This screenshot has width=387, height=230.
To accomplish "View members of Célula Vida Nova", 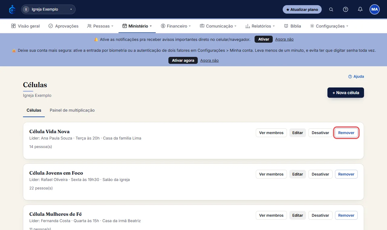I will (x=271, y=133).
